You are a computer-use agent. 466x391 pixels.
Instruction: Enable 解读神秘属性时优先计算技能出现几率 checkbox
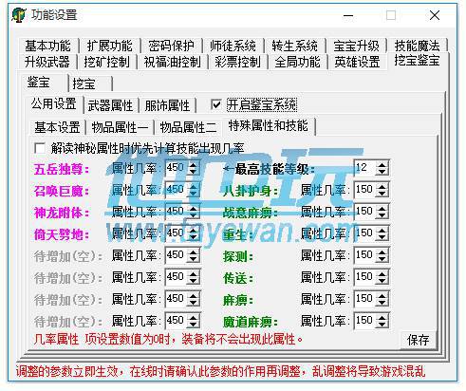[40, 148]
